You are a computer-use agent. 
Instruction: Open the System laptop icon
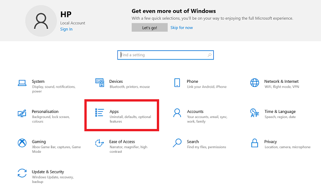[22, 83]
